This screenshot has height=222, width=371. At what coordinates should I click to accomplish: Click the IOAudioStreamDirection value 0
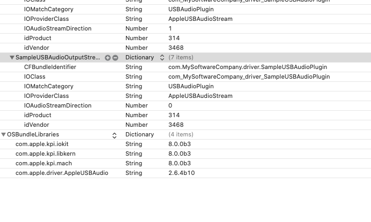pos(170,105)
